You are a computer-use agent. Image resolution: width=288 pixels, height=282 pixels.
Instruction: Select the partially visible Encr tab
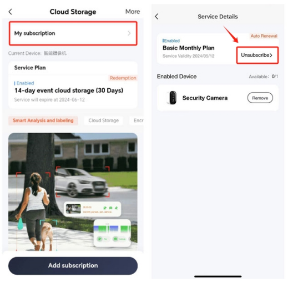137,120
